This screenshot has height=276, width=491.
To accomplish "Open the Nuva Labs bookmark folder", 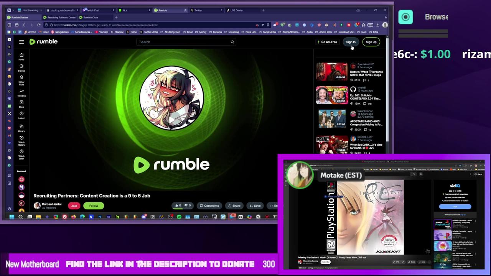I will tap(249, 32).
